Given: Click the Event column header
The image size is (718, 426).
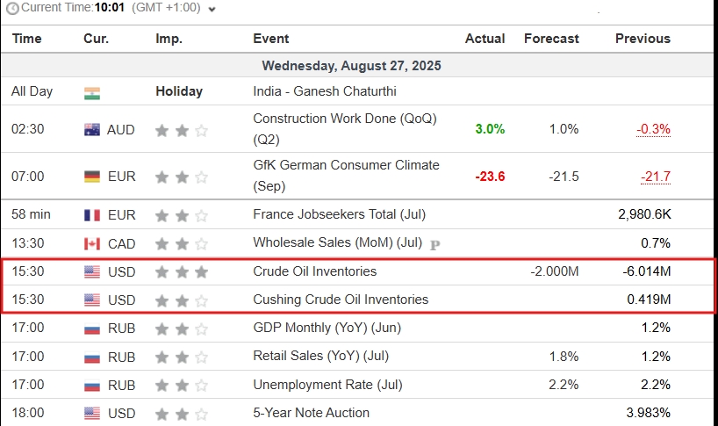Looking at the screenshot, I should (270, 39).
